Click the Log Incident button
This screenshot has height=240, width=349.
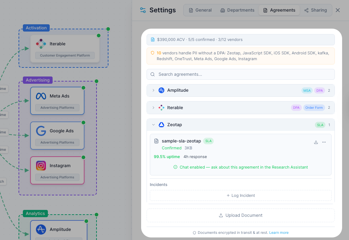click(241, 195)
